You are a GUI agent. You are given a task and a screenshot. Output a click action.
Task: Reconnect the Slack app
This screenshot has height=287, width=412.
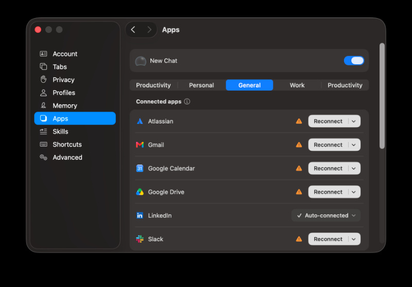click(328, 239)
